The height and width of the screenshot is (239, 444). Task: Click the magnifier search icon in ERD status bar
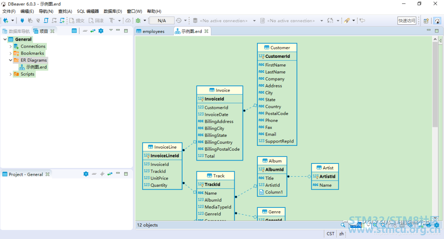click(x=343, y=225)
